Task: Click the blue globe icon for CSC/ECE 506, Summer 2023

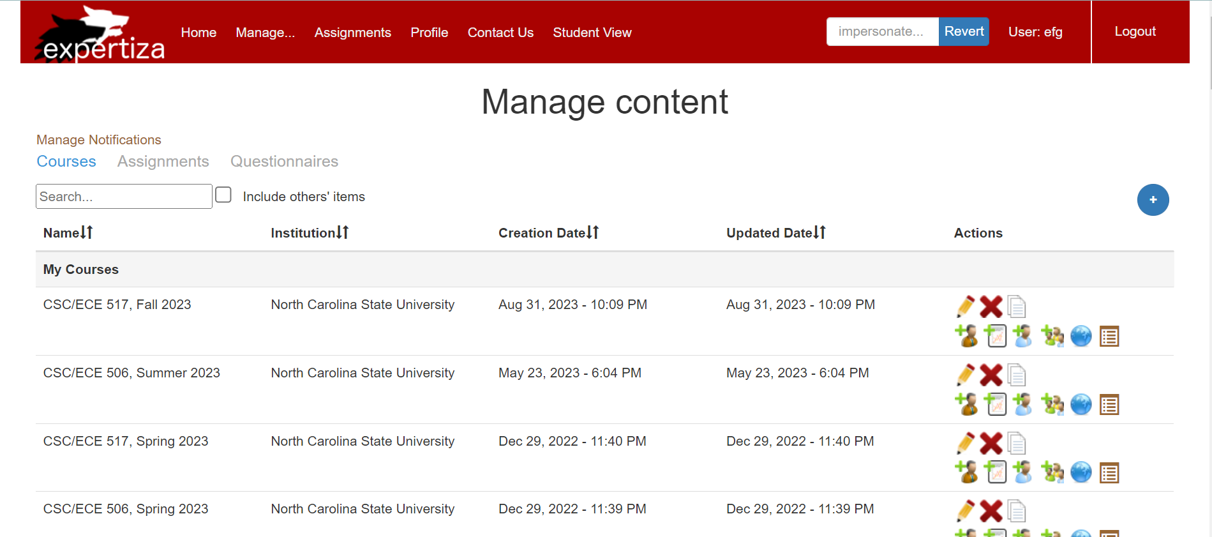Action: (x=1081, y=404)
